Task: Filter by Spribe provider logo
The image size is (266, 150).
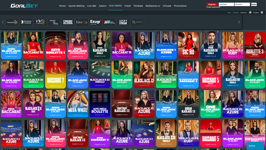Action: click(x=68, y=22)
